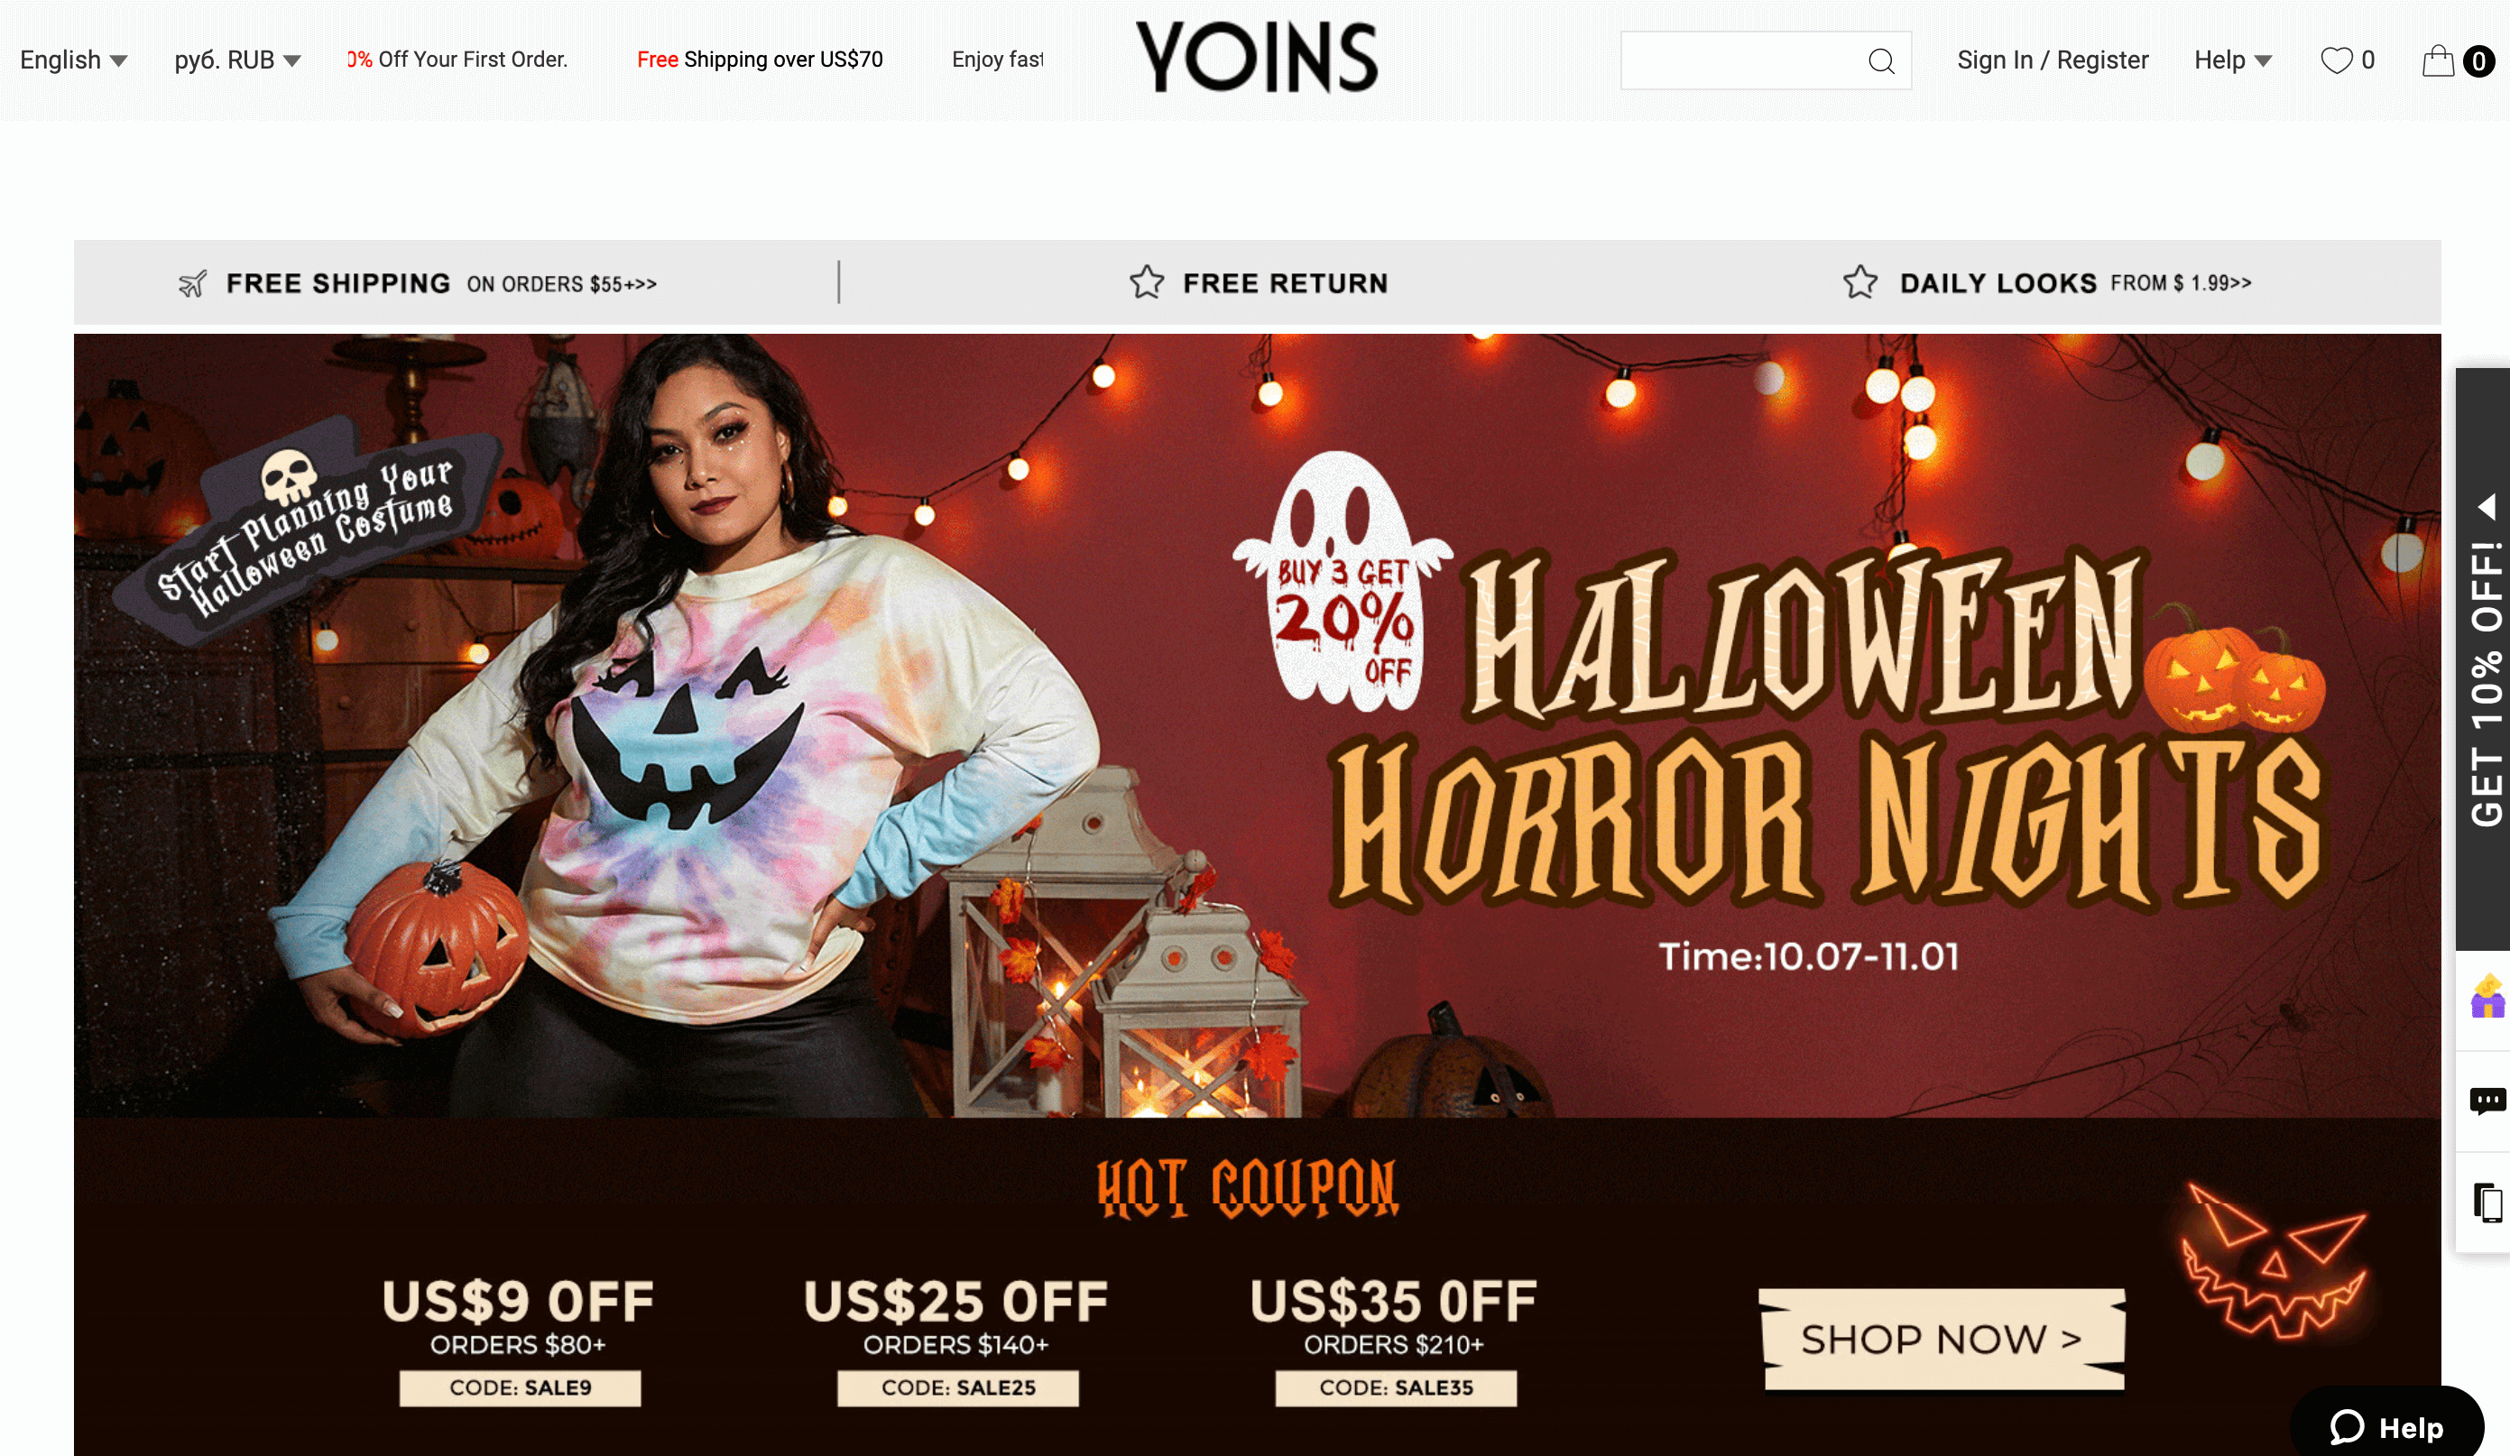
Task: Click the star icon beside Free Return
Action: 1147,283
